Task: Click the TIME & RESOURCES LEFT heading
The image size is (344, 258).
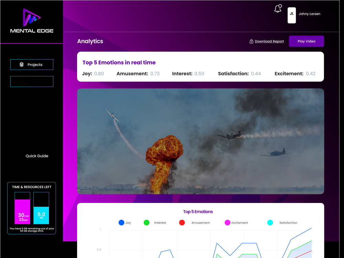Action: pos(32,187)
